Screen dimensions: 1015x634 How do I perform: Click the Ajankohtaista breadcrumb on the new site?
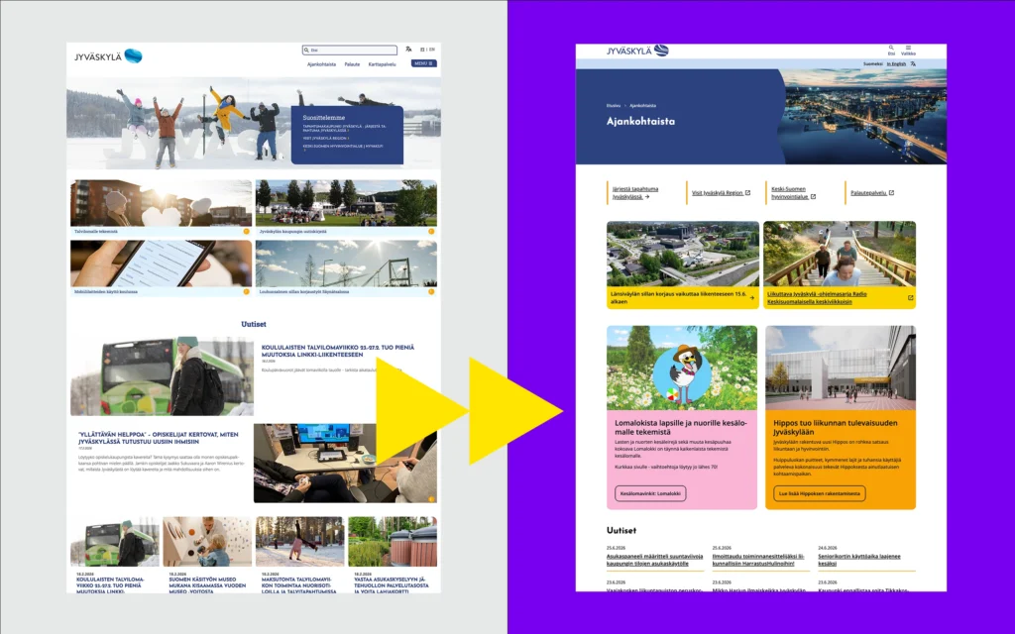[642, 105]
